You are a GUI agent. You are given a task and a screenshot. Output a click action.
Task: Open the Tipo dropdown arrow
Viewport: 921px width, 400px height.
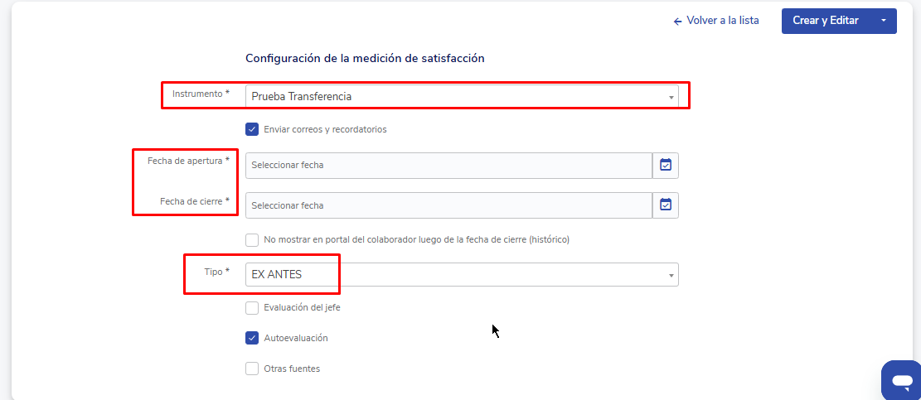pyautogui.click(x=670, y=275)
